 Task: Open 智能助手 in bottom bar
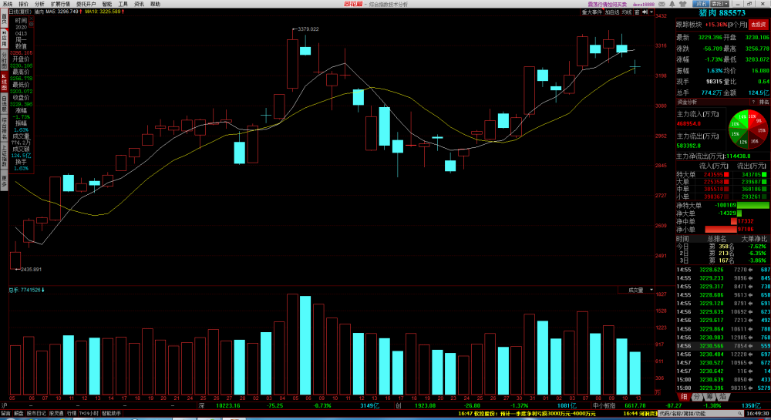tap(111, 414)
